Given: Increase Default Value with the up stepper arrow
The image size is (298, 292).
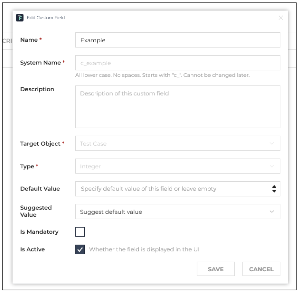Looking at the screenshot, I should click(x=274, y=187).
